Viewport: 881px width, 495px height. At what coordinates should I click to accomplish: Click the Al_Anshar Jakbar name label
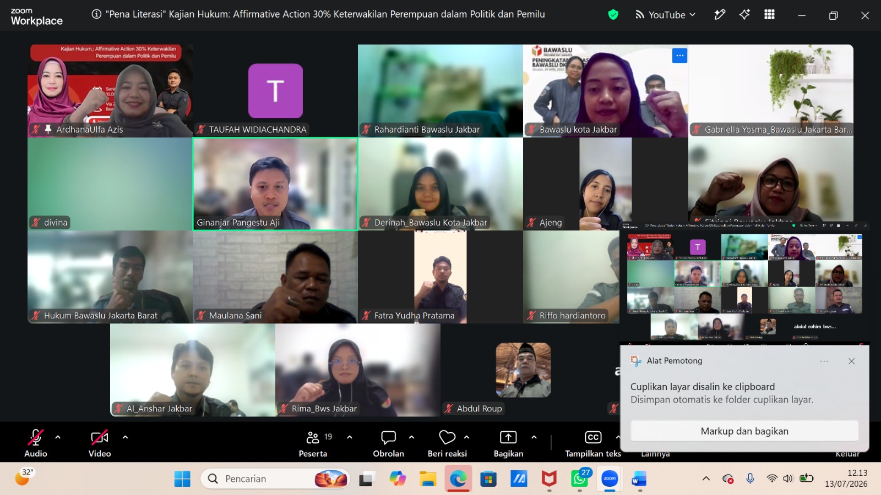click(159, 409)
